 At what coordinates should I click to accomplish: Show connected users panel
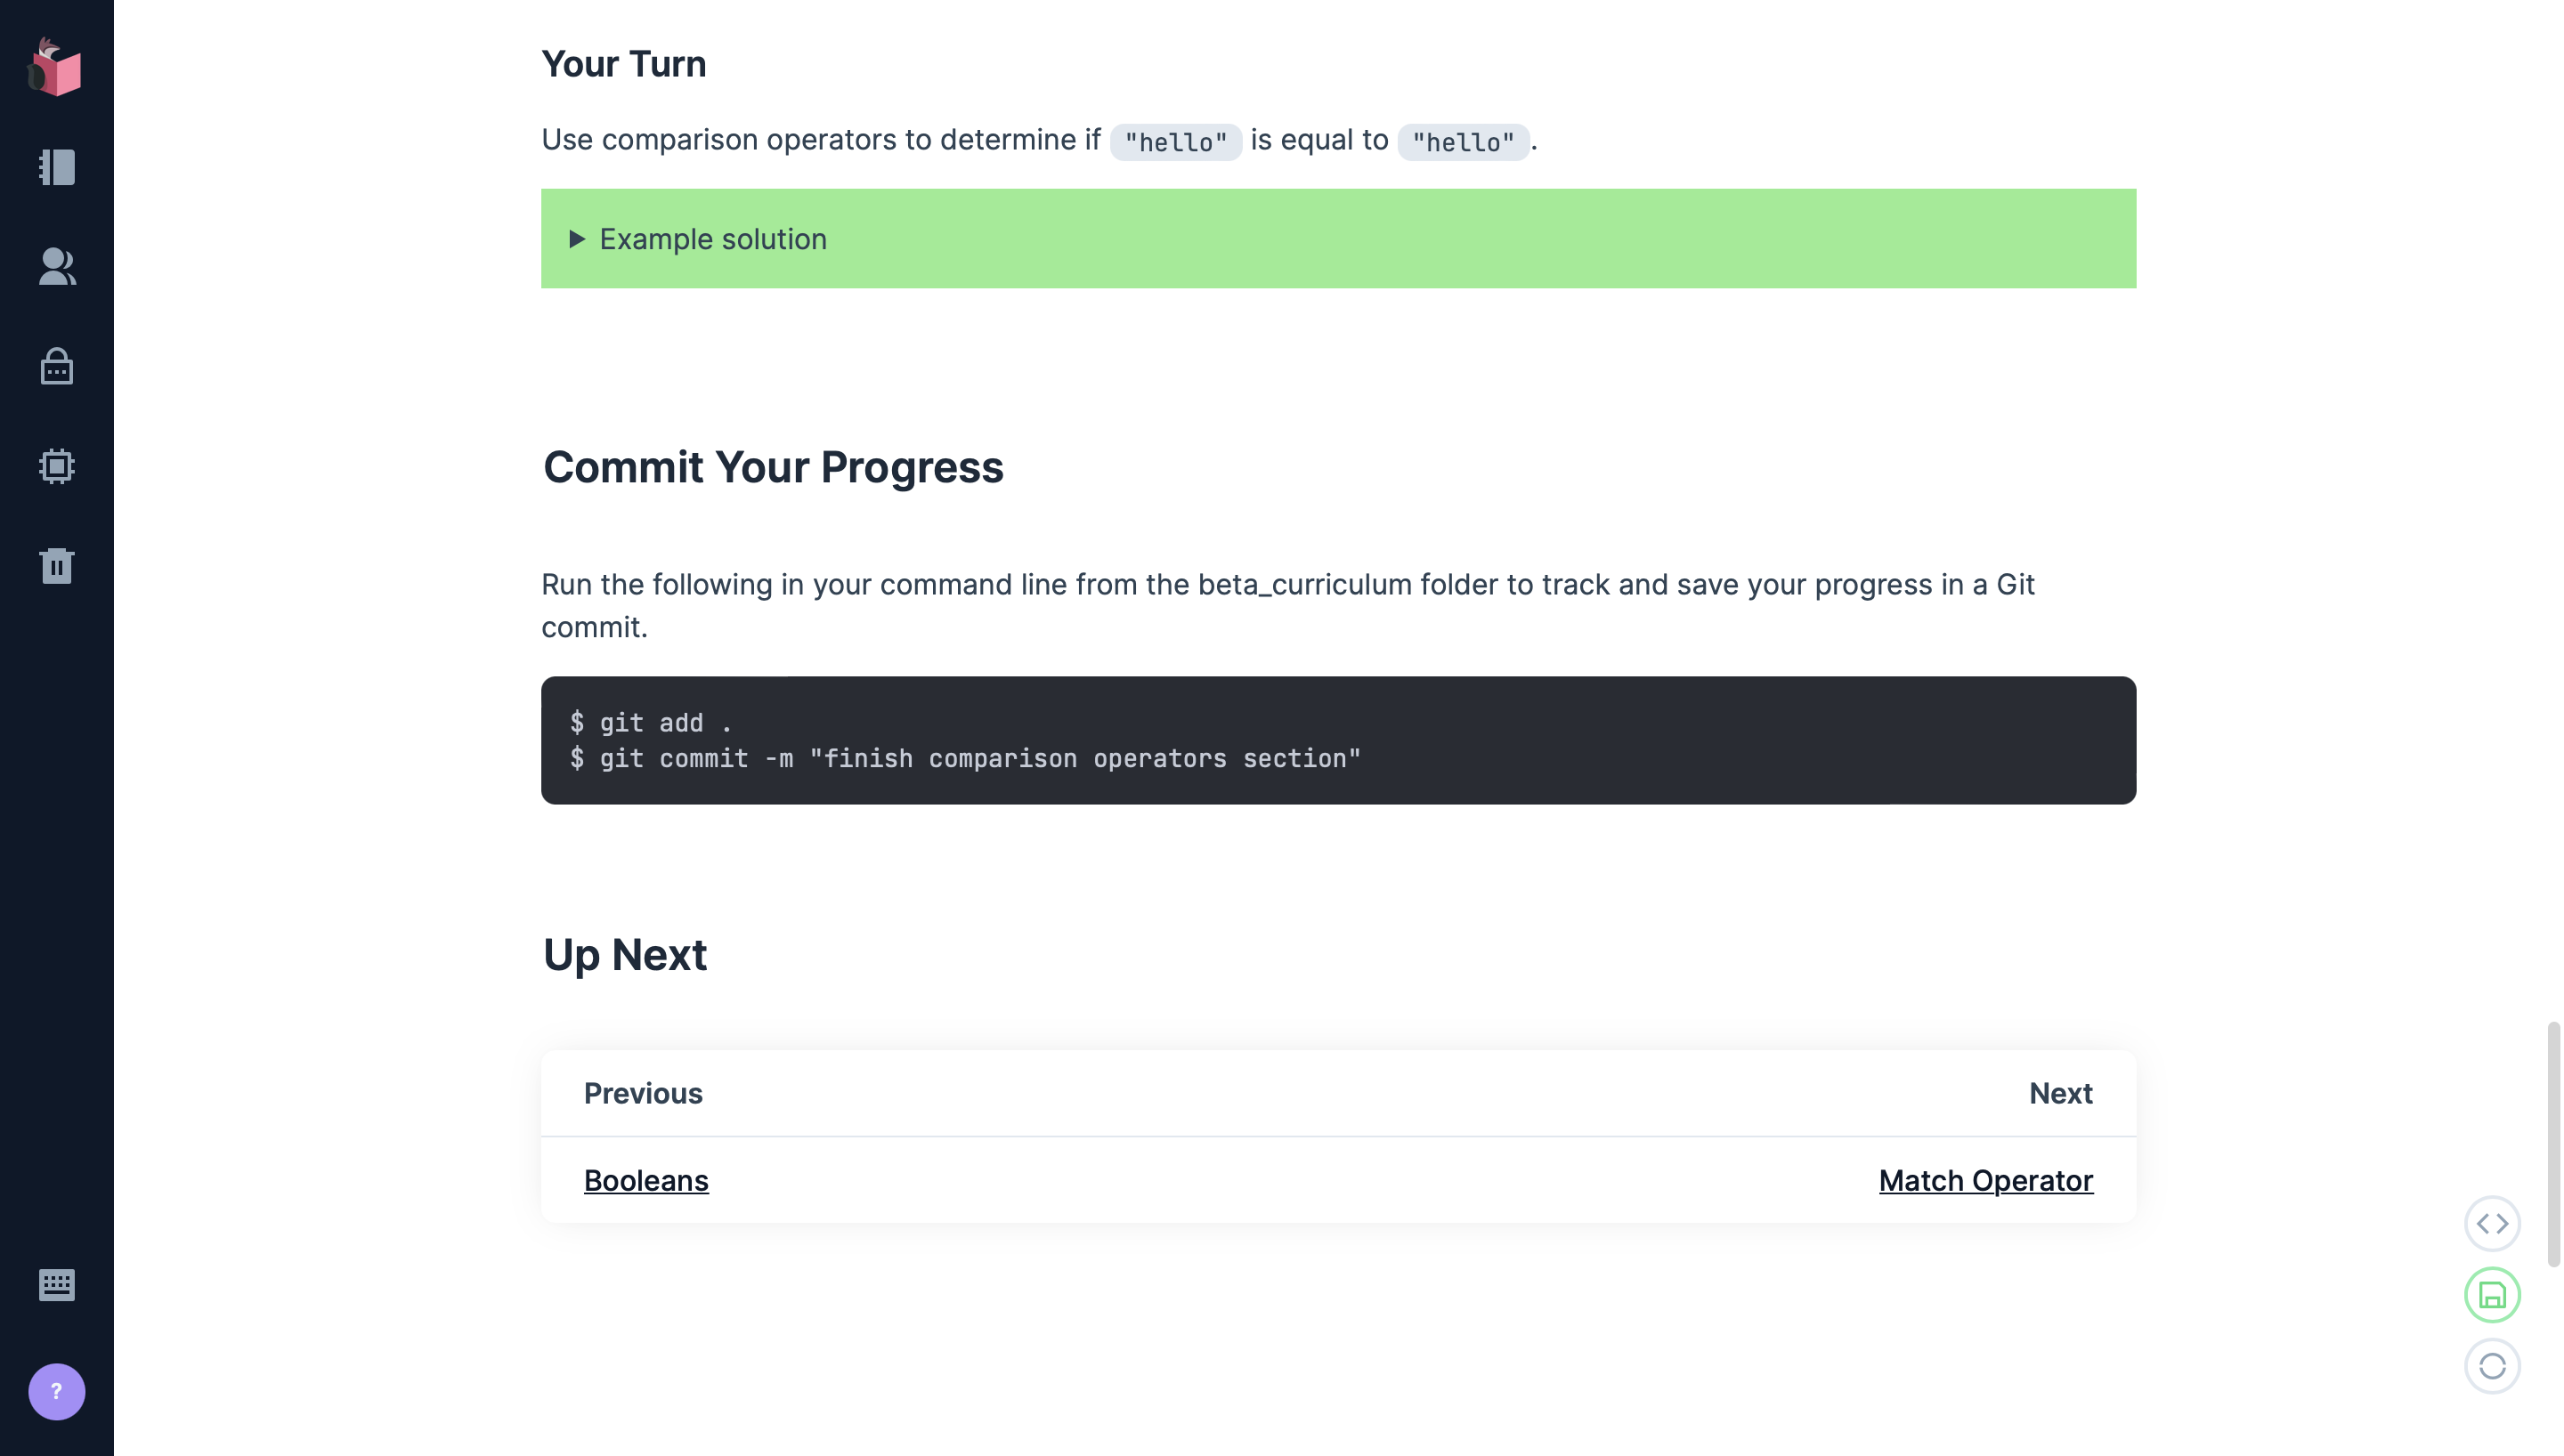coord(56,267)
